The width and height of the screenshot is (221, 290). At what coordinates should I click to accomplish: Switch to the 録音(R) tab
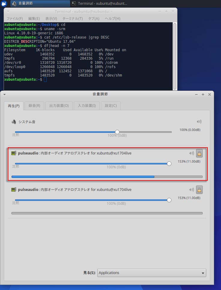34,106
